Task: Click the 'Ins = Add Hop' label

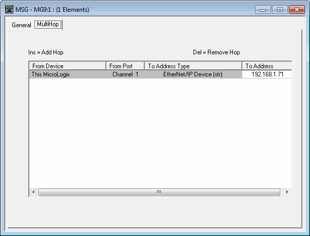Action: [x=46, y=52]
